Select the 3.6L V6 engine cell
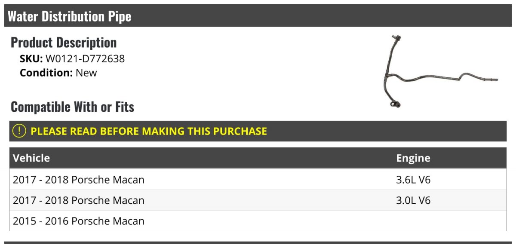This screenshot has height=248, width=516. pos(413,180)
